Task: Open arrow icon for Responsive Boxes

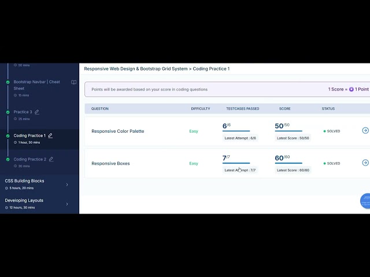Action: tap(365, 163)
